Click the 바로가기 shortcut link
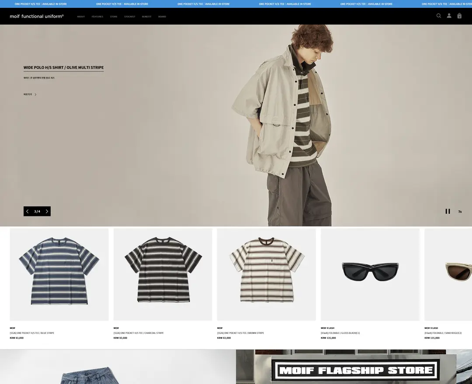 tap(28, 94)
